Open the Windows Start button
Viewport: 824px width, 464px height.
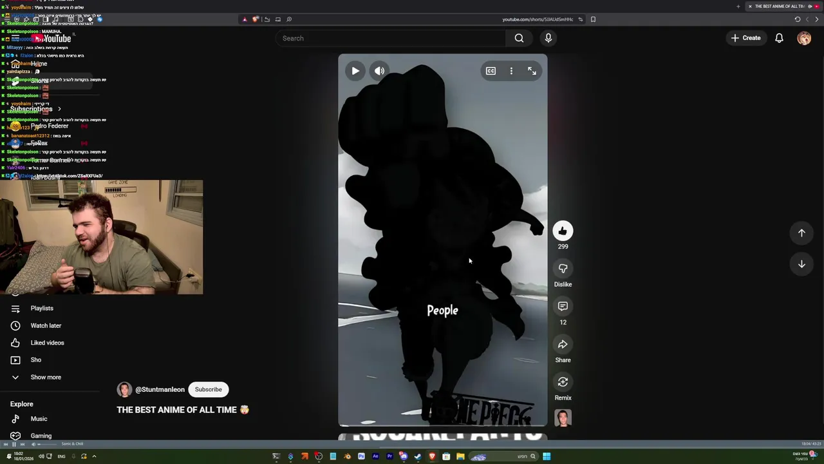(x=547, y=456)
